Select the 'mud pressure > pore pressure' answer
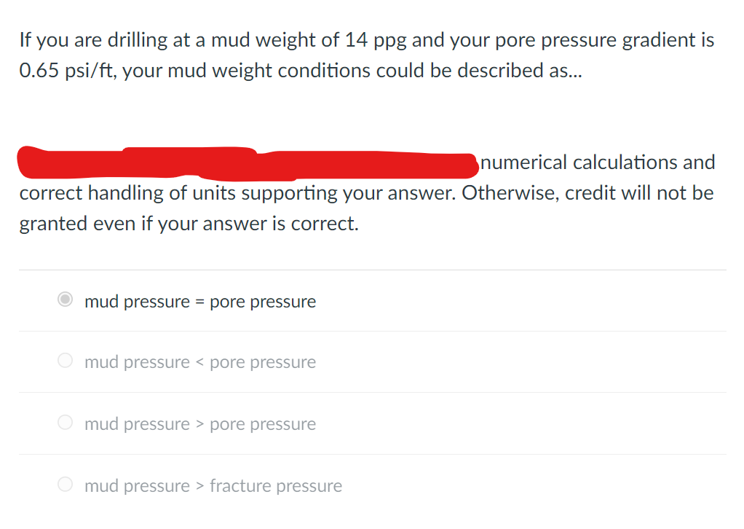The image size is (744, 529). click(x=64, y=423)
